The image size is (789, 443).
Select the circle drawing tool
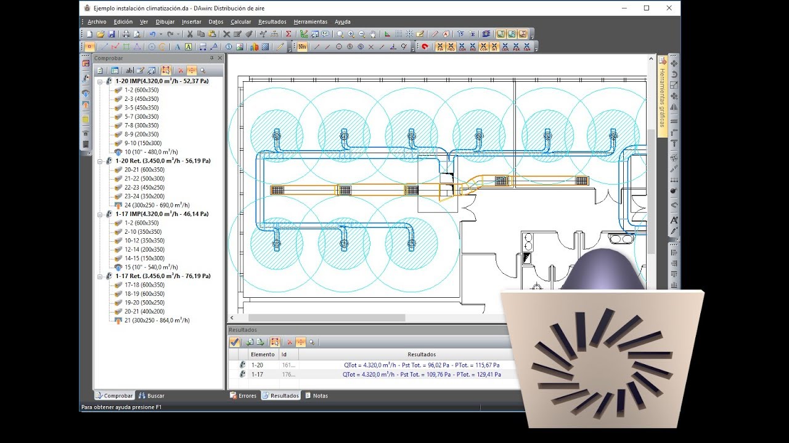[152, 46]
